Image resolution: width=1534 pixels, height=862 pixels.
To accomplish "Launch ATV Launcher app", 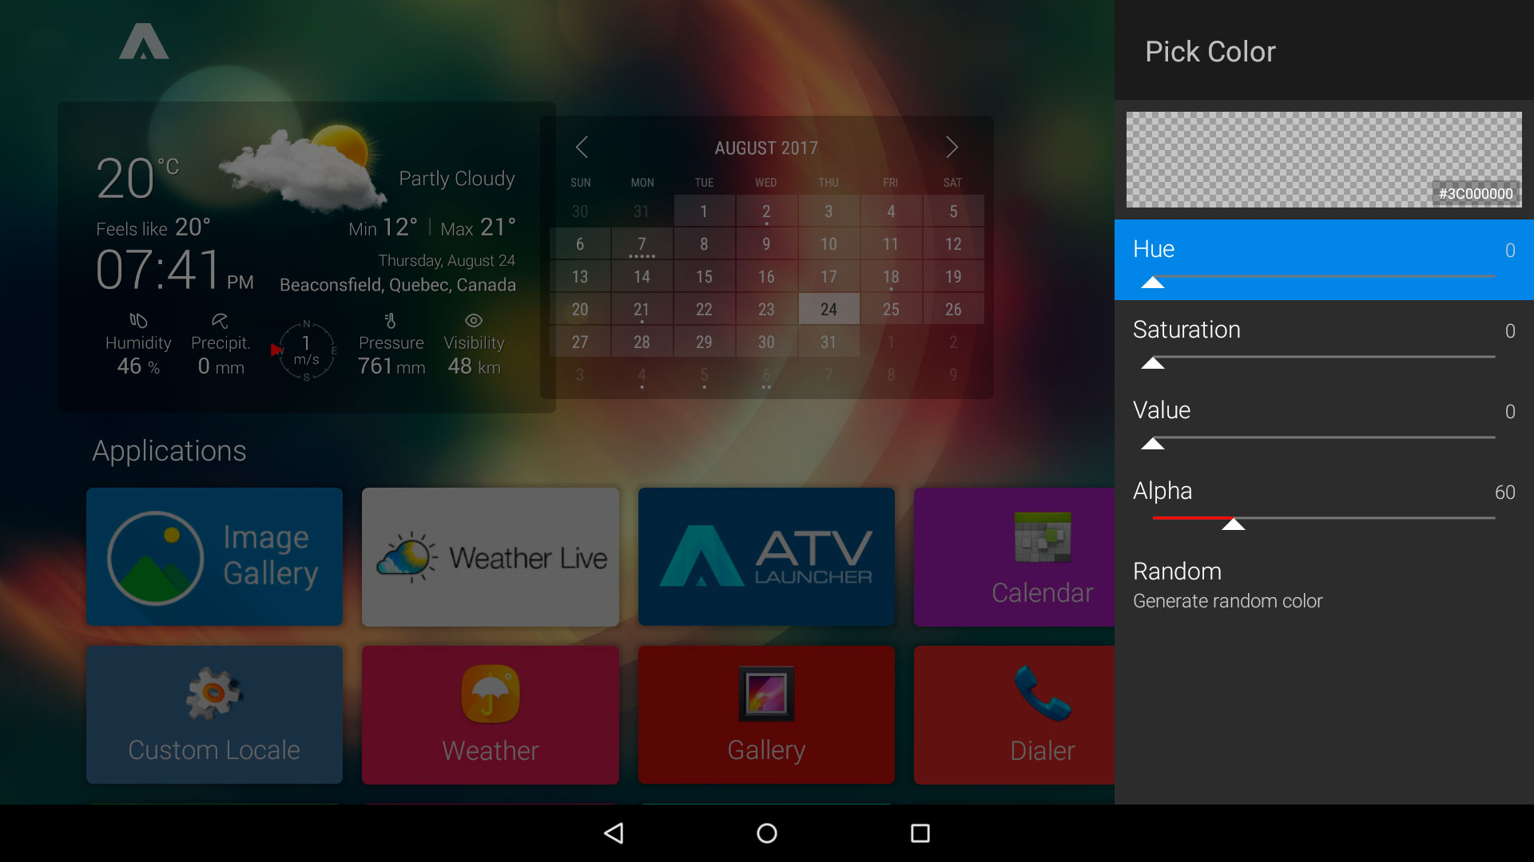I will 767,557.
